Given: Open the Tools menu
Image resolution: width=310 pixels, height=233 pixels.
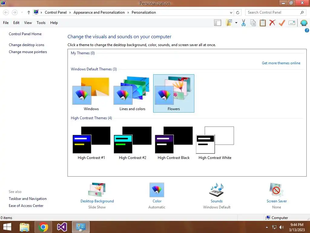Looking at the screenshot, I should pos(41,23).
